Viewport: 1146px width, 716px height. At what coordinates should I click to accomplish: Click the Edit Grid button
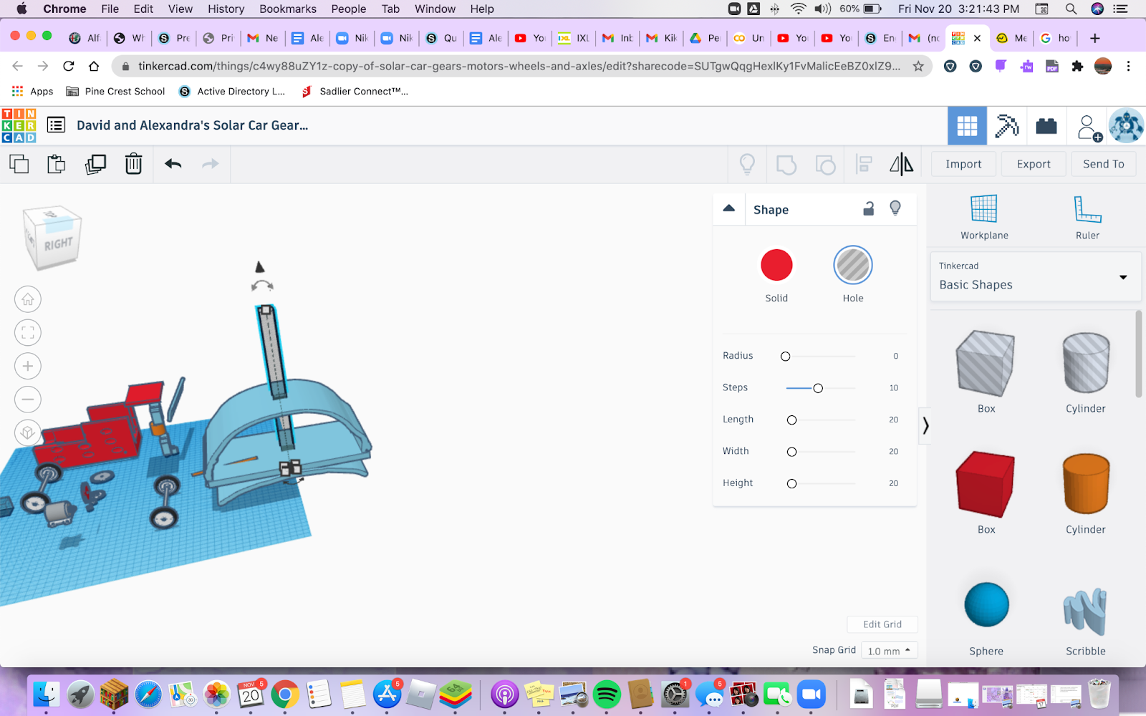882,624
